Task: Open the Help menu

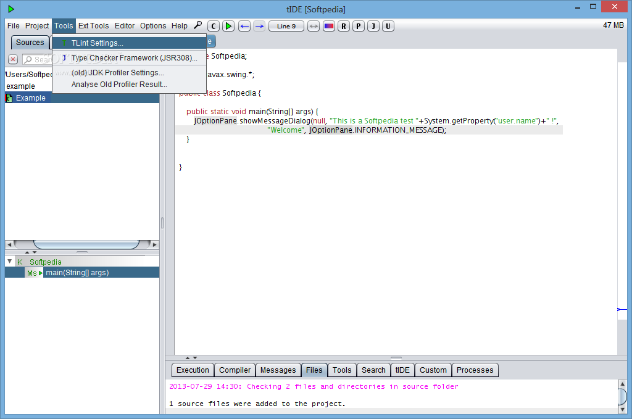Action: (180, 26)
